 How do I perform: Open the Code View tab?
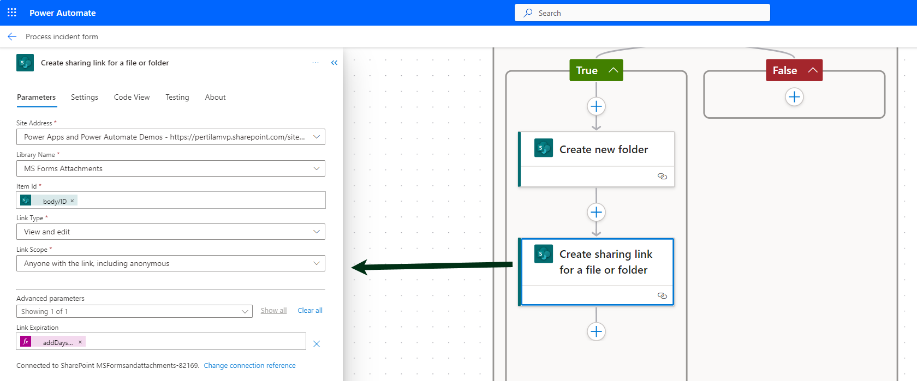[x=132, y=97]
